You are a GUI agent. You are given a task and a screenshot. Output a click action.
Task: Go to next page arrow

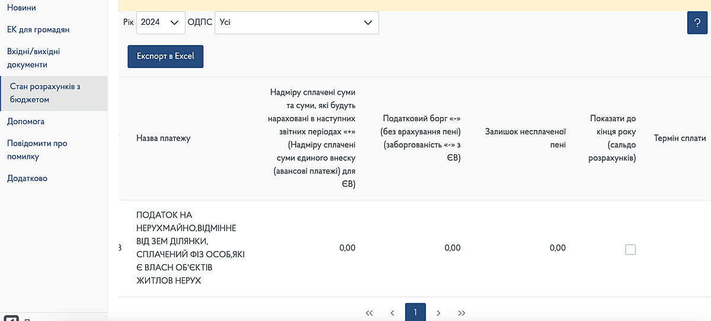(438, 313)
